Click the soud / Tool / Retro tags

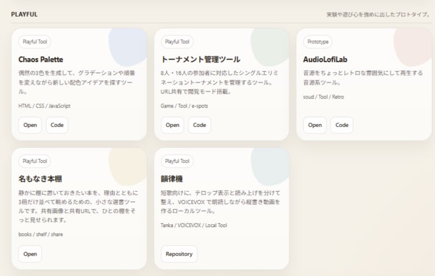(x=323, y=97)
